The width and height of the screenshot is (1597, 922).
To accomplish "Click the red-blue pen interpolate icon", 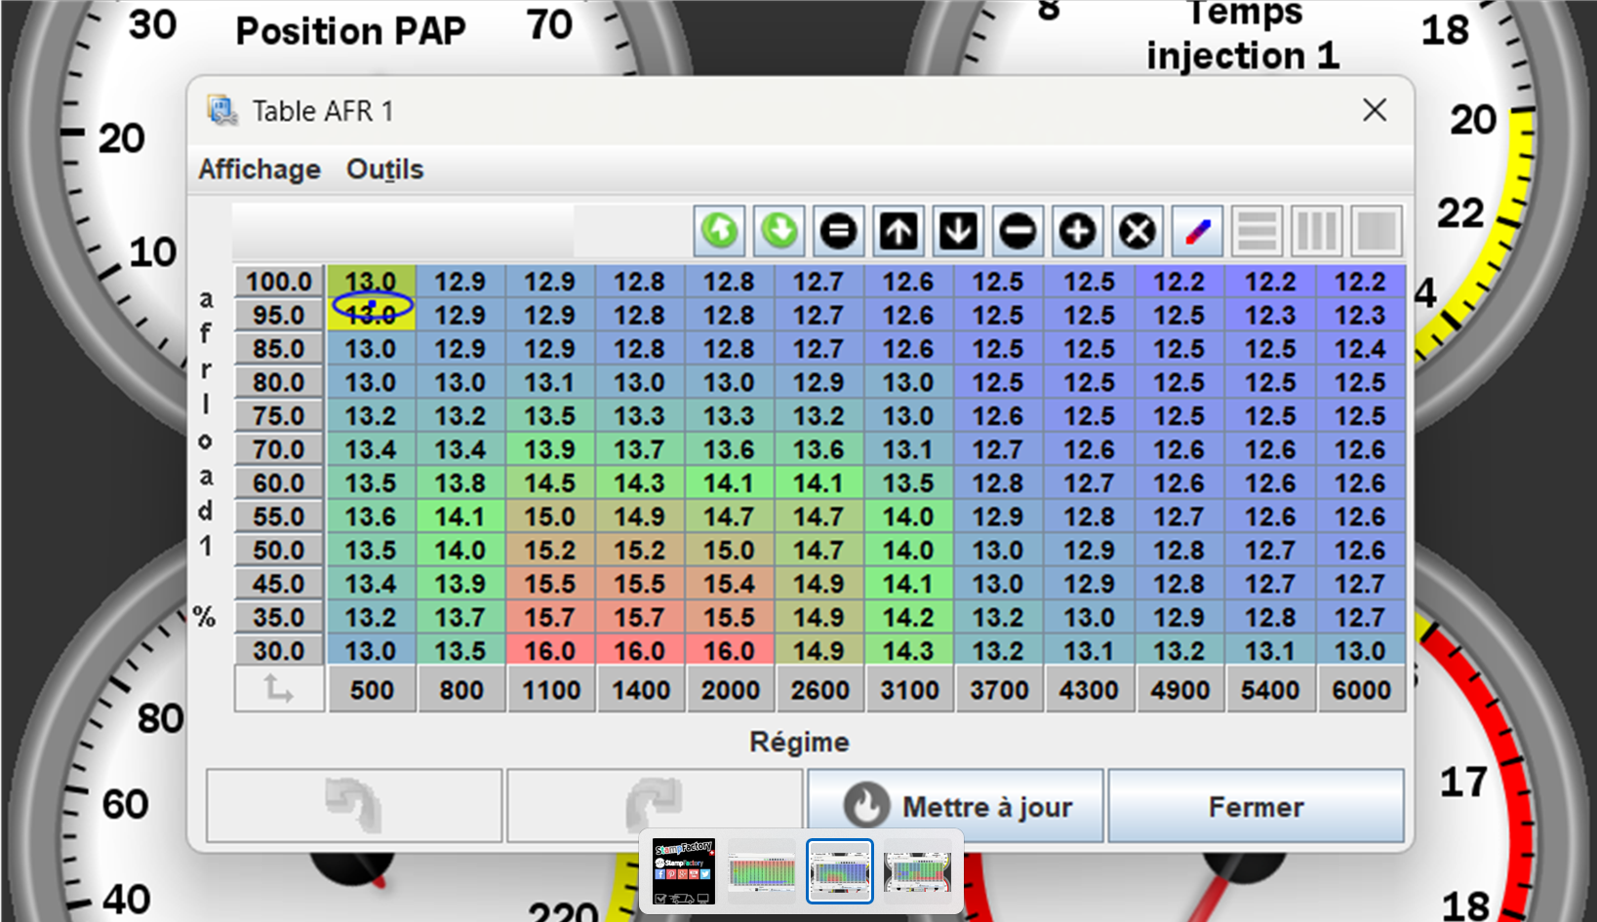I will [1197, 232].
